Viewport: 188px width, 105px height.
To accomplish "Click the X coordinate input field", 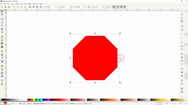I will (x=50, y=7).
